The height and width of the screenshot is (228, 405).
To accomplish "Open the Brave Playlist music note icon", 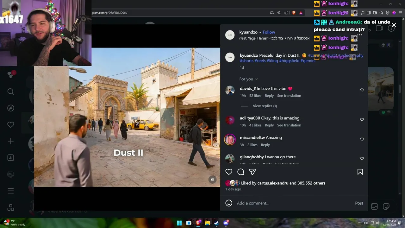I will [362, 13].
